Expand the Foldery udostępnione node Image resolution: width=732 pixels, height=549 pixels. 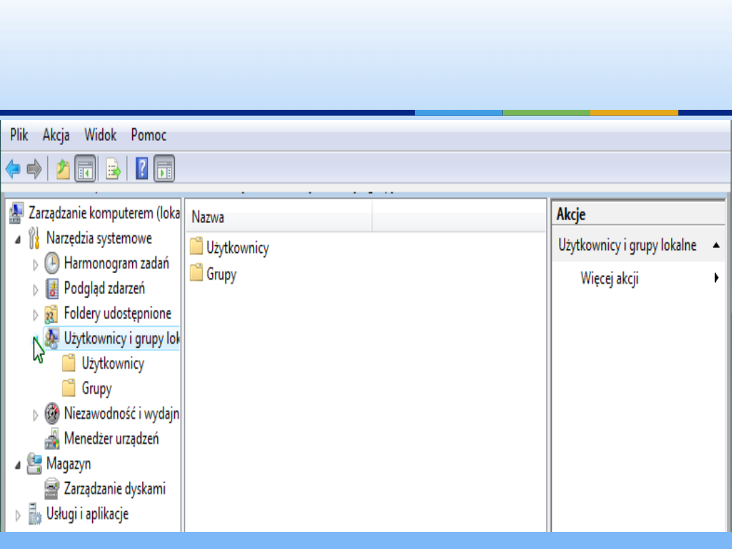click(36, 314)
